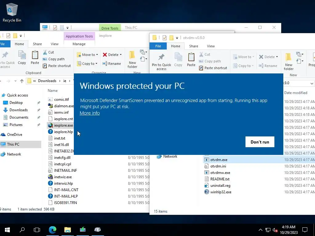Select Network in the iexplore navigation pane
The width and height of the screenshot is (315, 236).
tap(14, 154)
